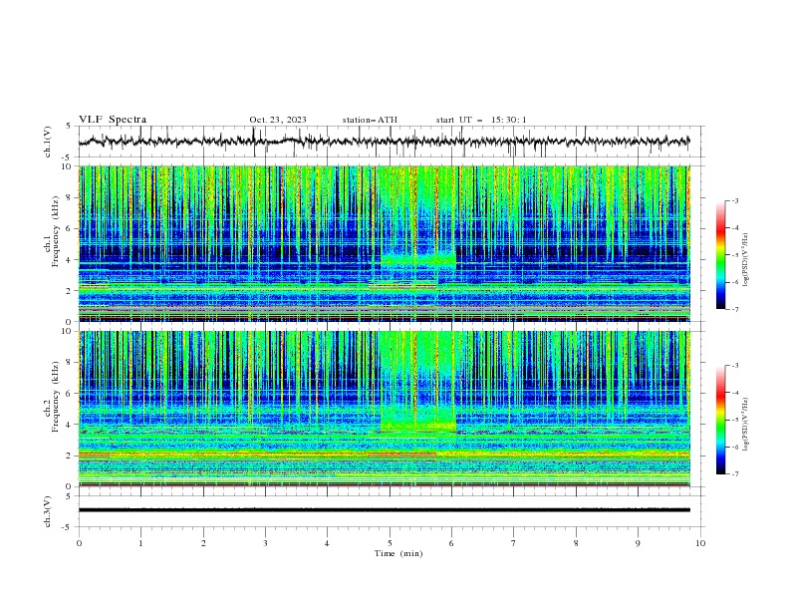This screenshot has height=610, width=789.
Task: Click the "-3" label on ch.1 colorbar
Action: 735,200
